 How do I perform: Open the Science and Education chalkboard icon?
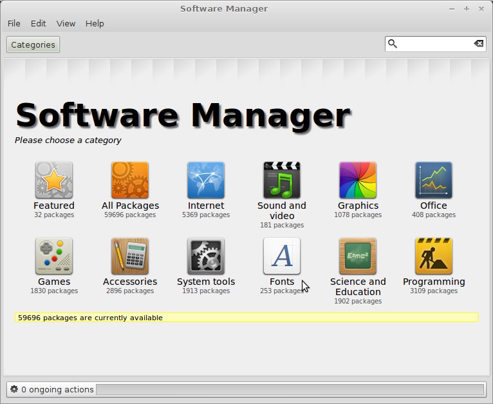coord(358,256)
